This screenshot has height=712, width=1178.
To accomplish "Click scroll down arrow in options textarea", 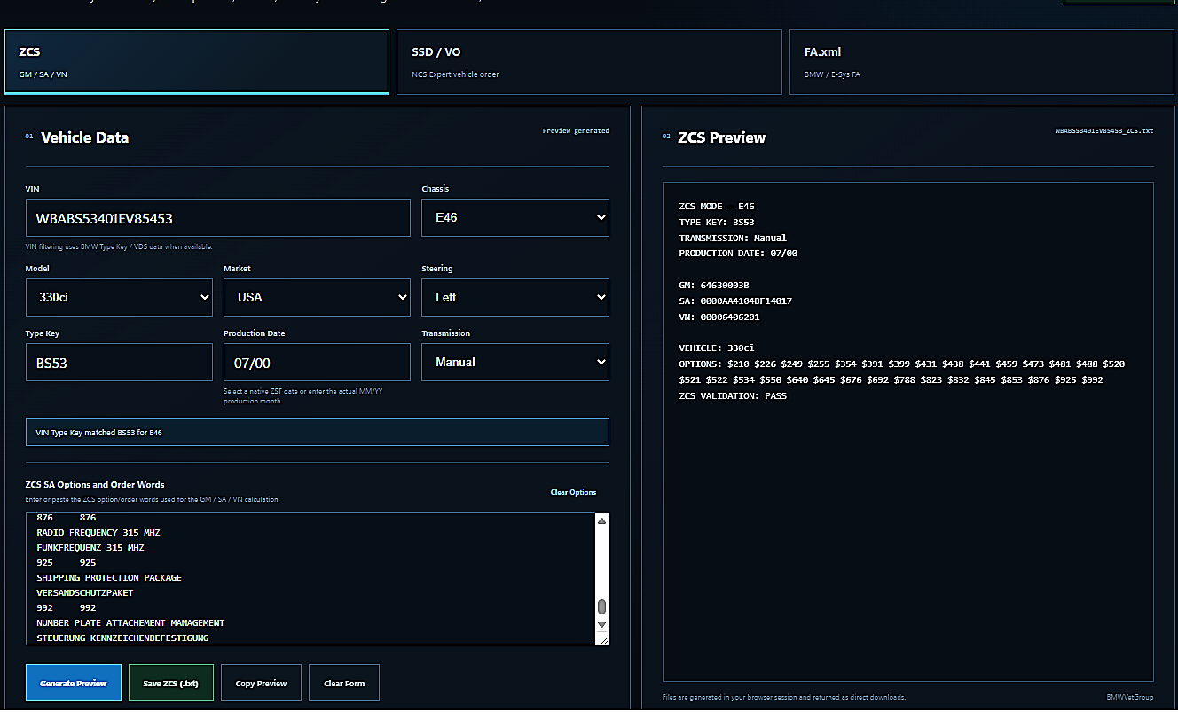I will (x=601, y=624).
